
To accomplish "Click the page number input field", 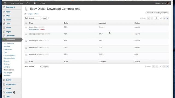I will pos(156,18).
